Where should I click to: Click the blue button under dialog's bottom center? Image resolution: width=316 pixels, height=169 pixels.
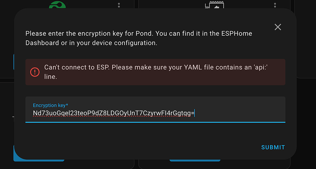[195, 160]
